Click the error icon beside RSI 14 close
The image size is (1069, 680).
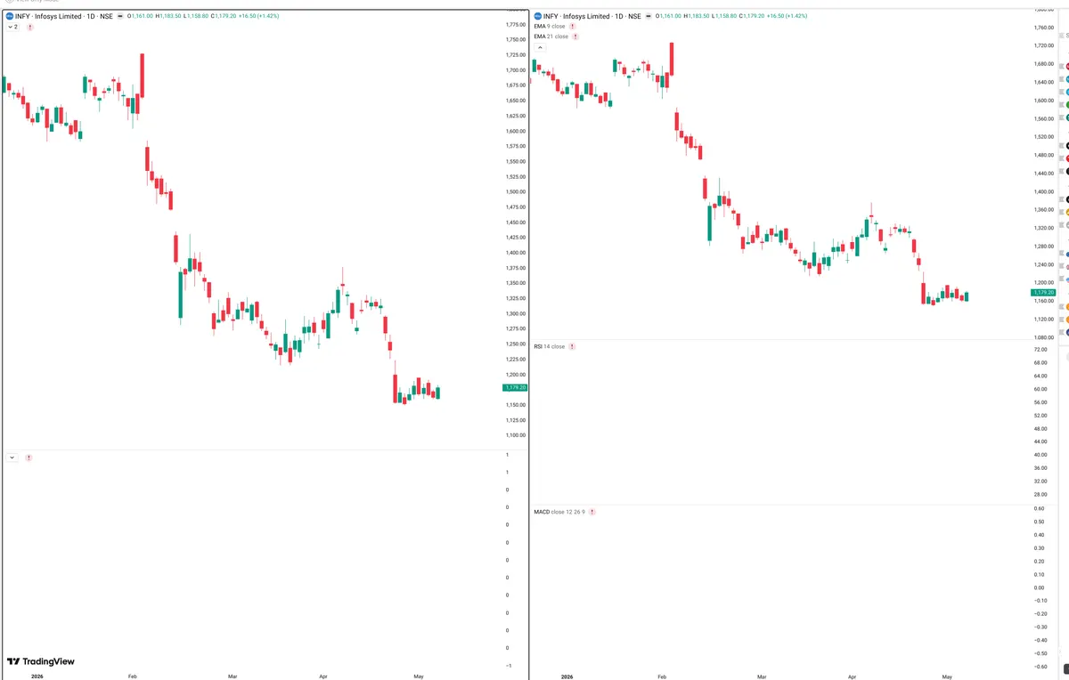(x=572, y=346)
